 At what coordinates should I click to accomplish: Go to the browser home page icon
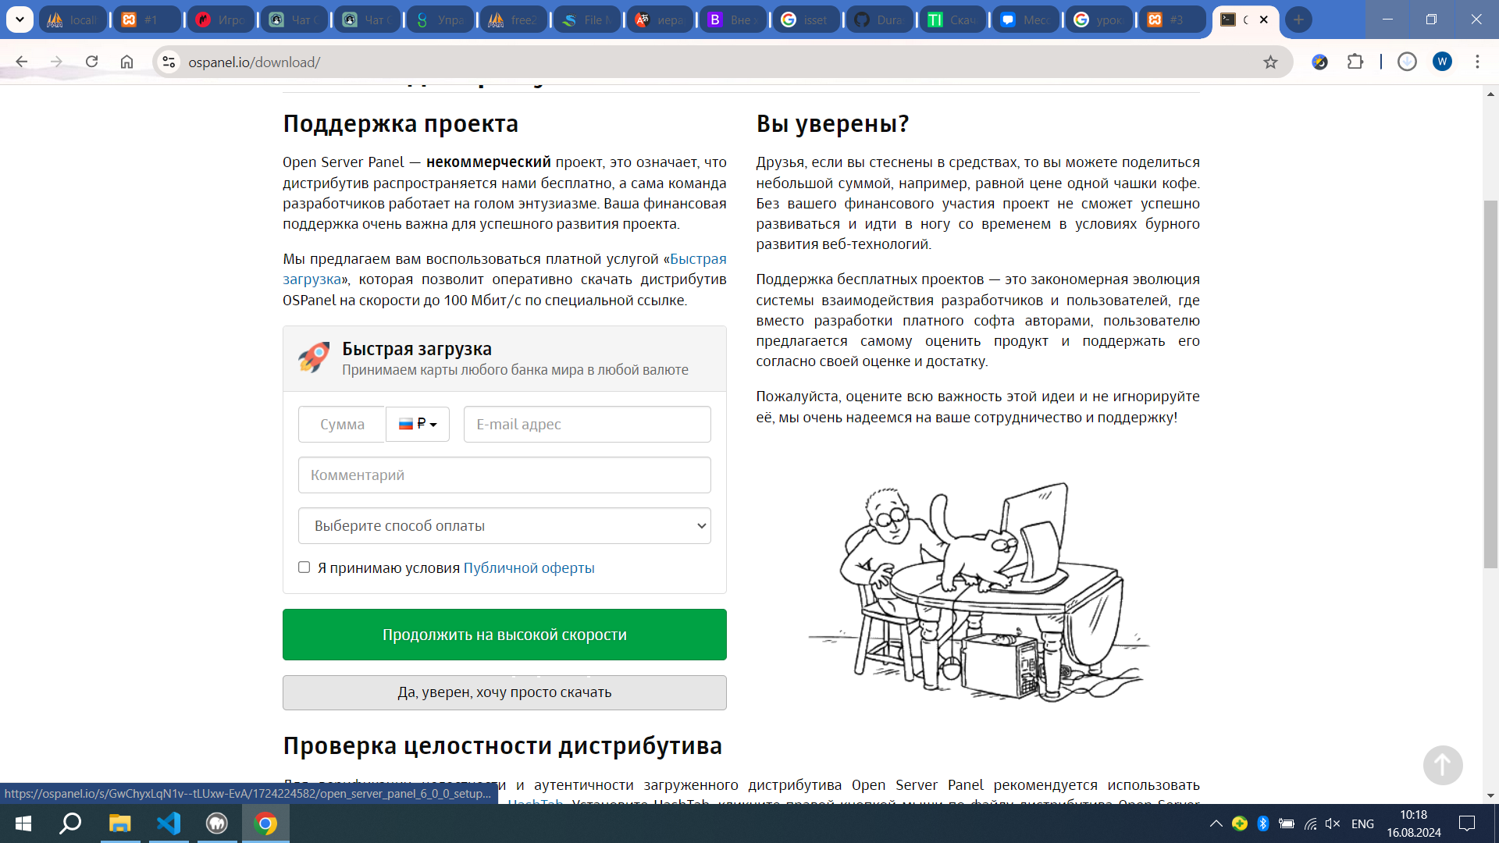126,62
